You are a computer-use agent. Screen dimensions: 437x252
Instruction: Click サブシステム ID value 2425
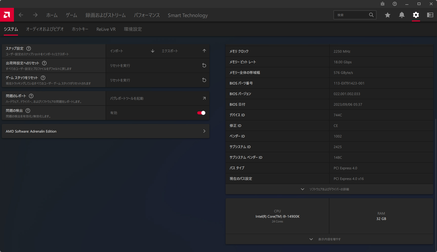point(338,147)
